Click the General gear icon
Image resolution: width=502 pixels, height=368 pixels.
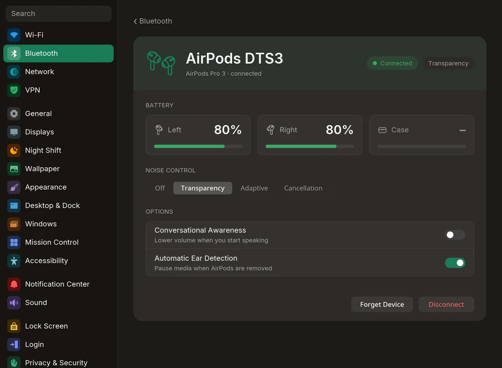point(14,114)
